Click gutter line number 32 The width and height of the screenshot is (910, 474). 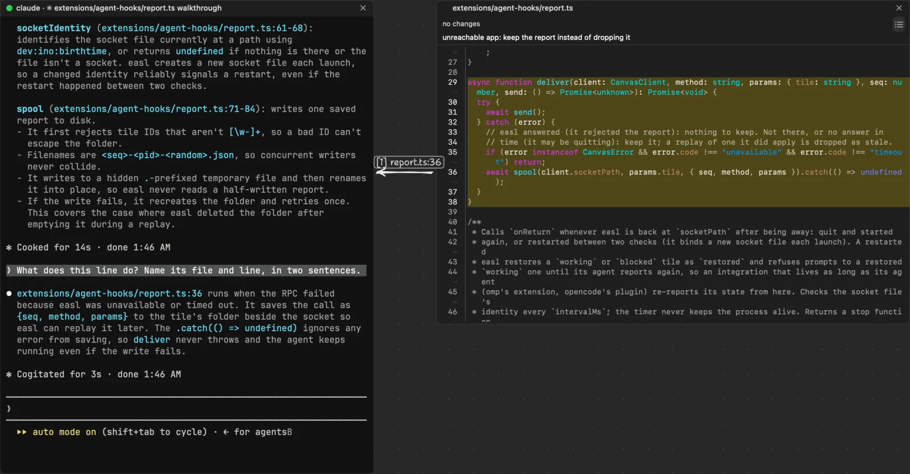(453, 122)
